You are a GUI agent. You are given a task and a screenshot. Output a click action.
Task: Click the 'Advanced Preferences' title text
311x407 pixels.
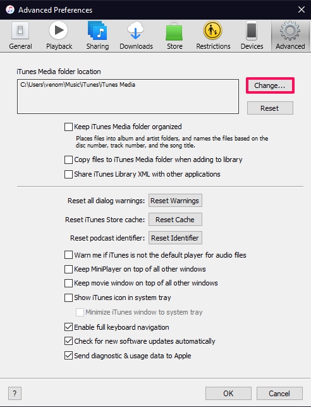pyautogui.click(x=55, y=10)
